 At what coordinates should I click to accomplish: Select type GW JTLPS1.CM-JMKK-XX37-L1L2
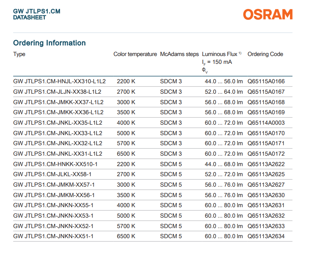click(x=58, y=102)
